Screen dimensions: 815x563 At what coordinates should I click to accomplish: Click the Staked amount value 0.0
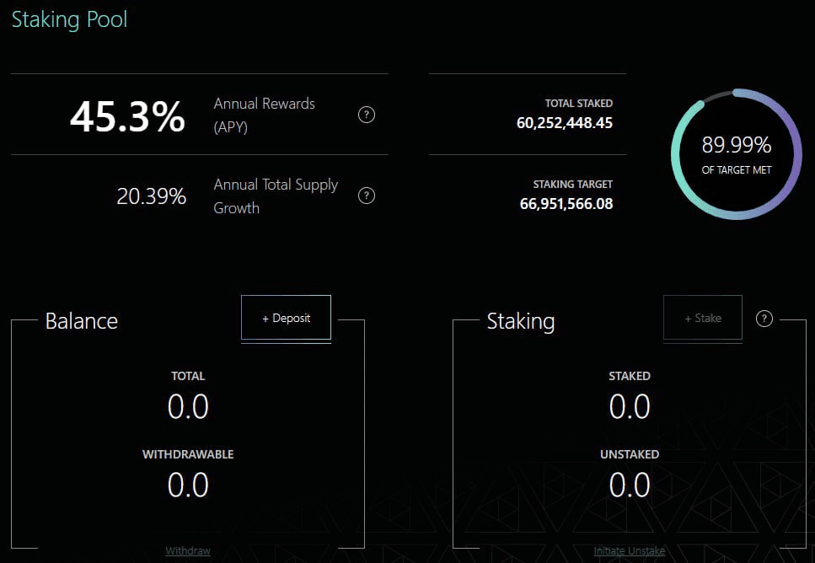(x=630, y=407)
